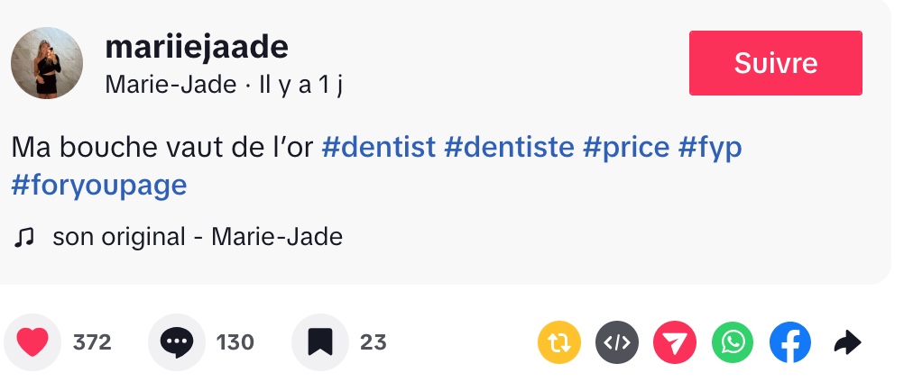This screenshot has height=391, width=904.
Task: Share the video on WhatsApp
Action: point(733,342)
